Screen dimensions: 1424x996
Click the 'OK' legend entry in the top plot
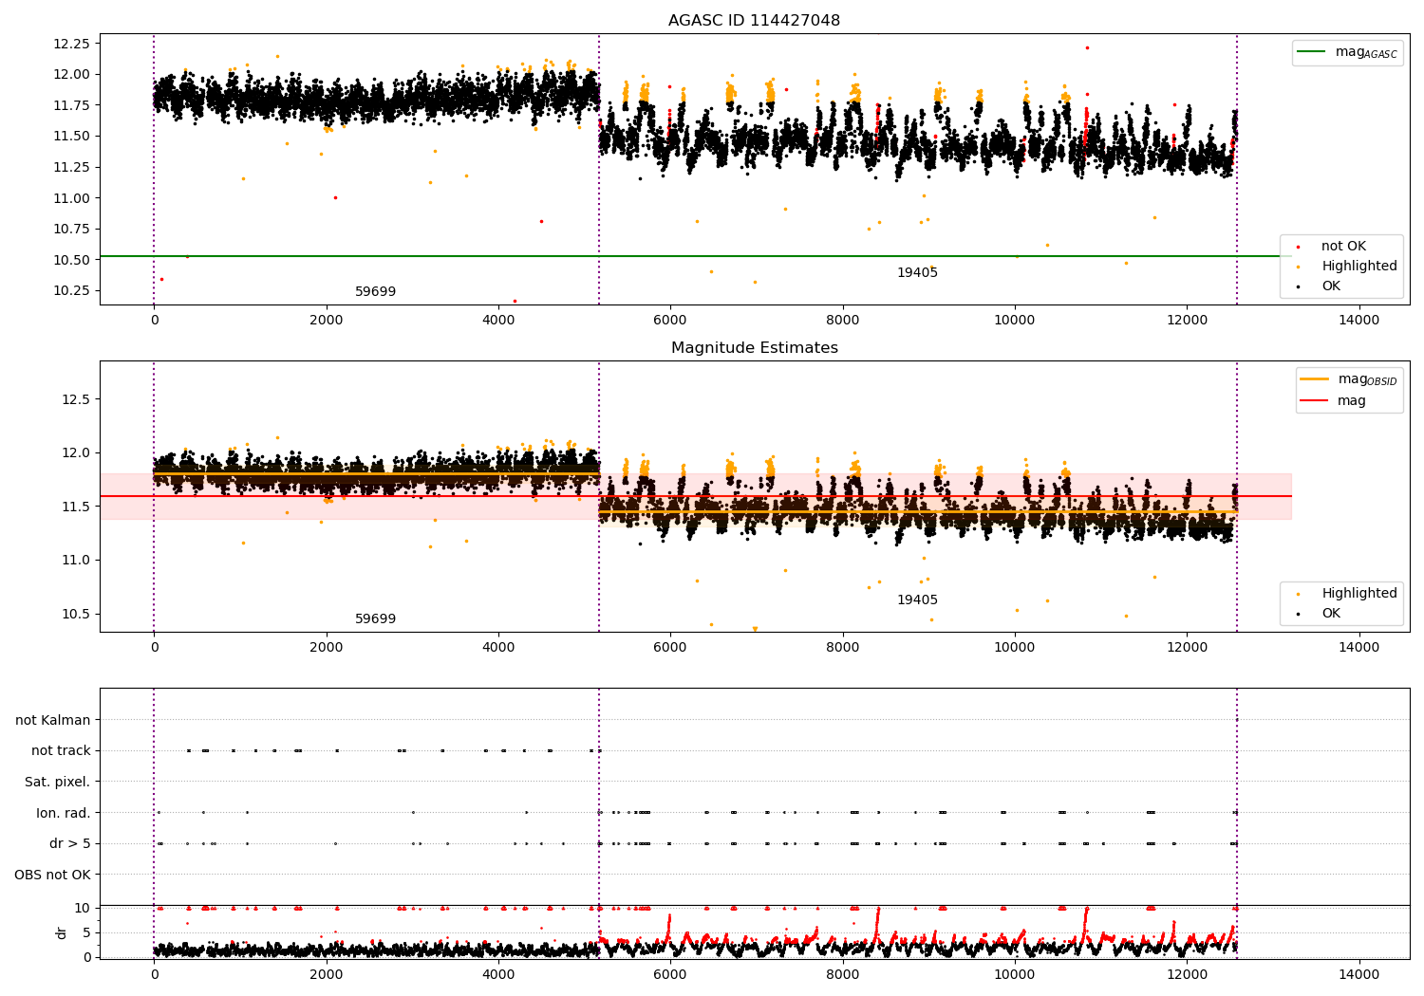[x=1331, y=286]
